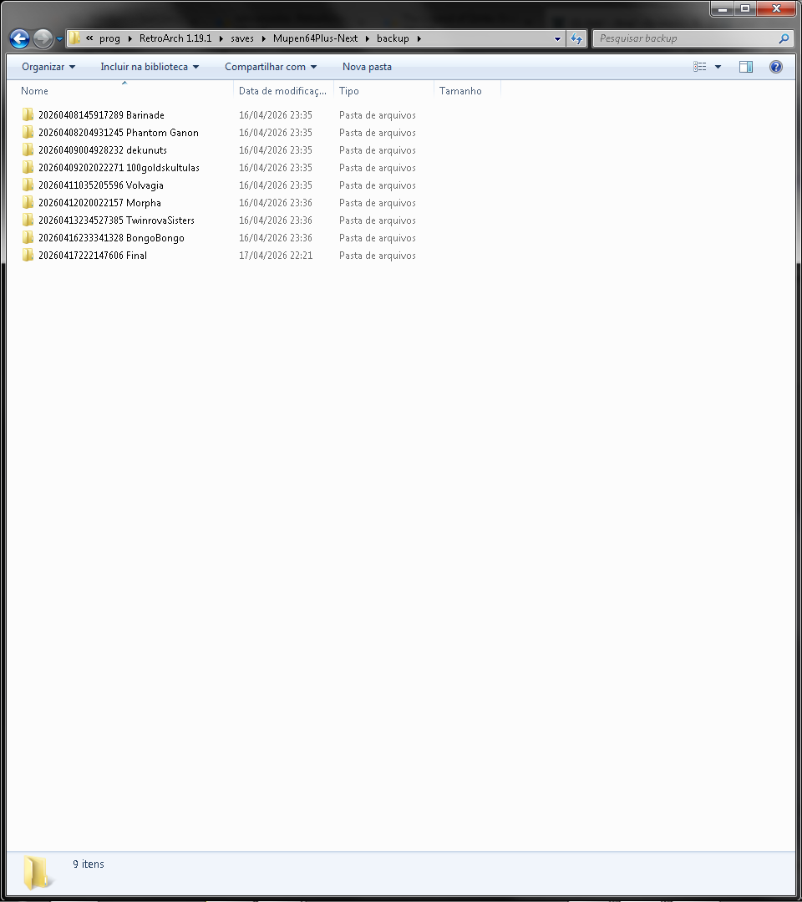
Task: Select folder '20260413234527385 TwinrovaSisters'
Action: [x=116, y=220]
